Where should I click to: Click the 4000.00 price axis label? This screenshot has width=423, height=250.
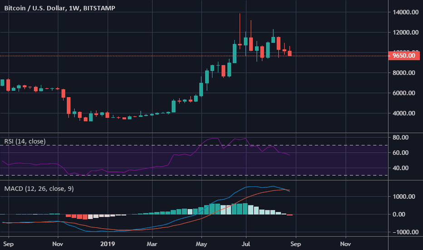point(404,113)
